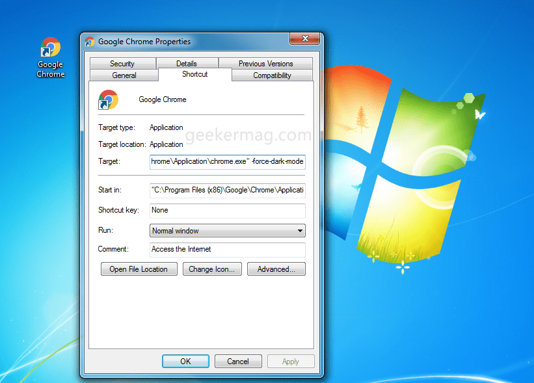Click the Cancel button
The height and width of the screenshot is (383, 534).
point(238,361)
